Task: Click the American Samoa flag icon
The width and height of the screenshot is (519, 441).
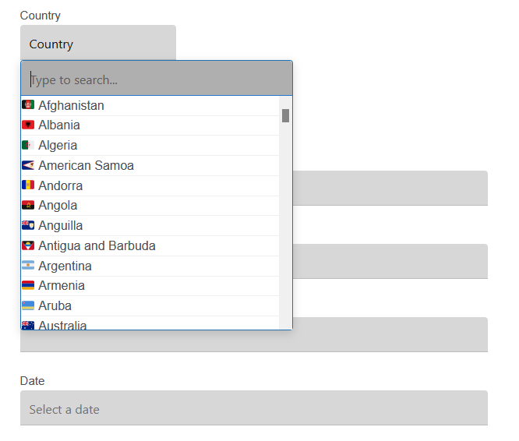Action: [28, 165]
